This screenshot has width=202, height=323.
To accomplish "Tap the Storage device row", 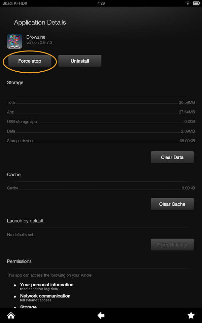I will [x=101, y=141].
